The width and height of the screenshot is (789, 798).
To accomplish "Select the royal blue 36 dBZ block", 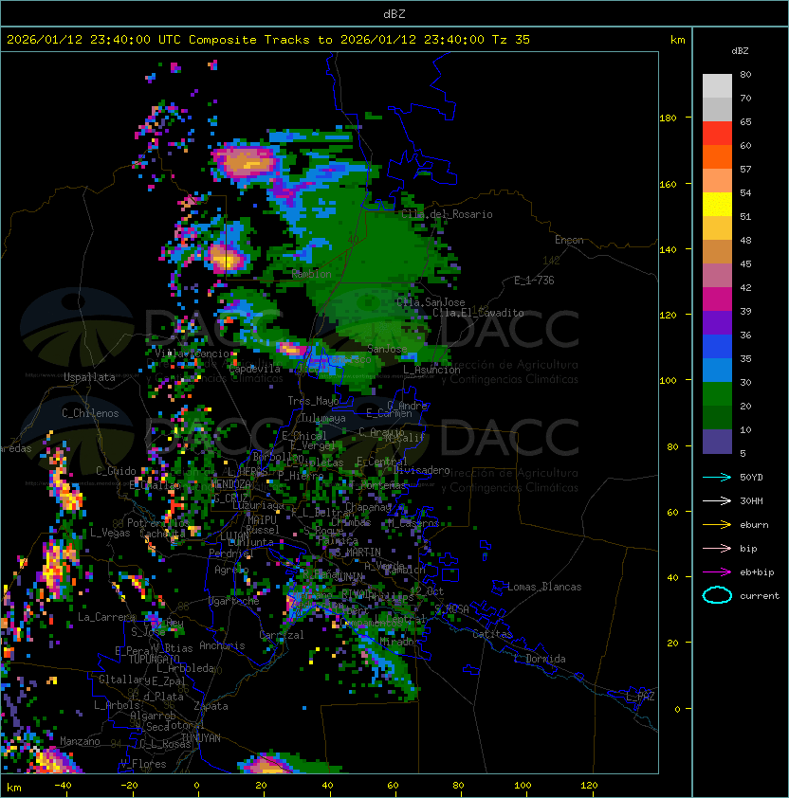I will (x=717, y=347).
